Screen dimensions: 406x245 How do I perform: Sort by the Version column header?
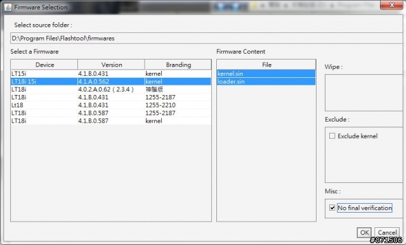(x=112, y=65)
